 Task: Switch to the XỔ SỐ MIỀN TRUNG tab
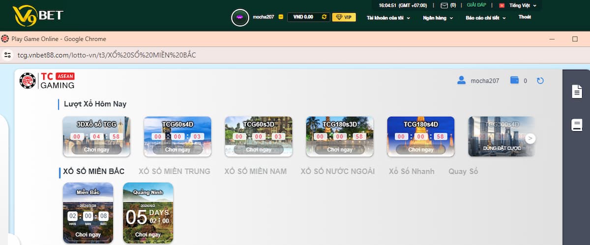coord(175,171)
